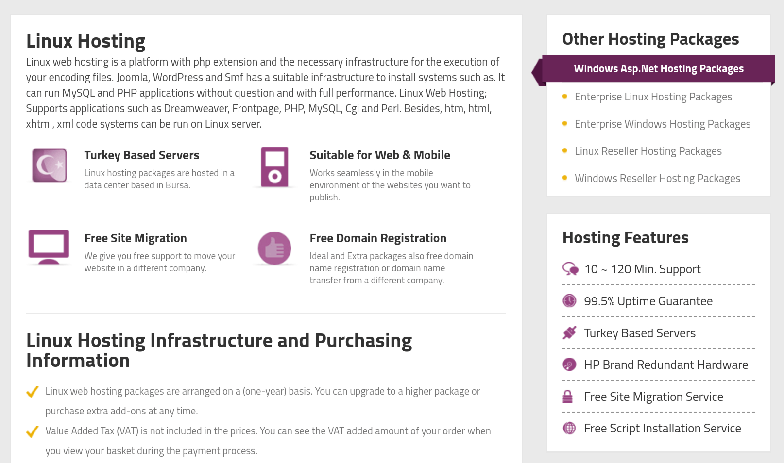Click the yellow checkmark beside VAT notice
The width and height of the screenshot is (784, 463).
point(33,431)
